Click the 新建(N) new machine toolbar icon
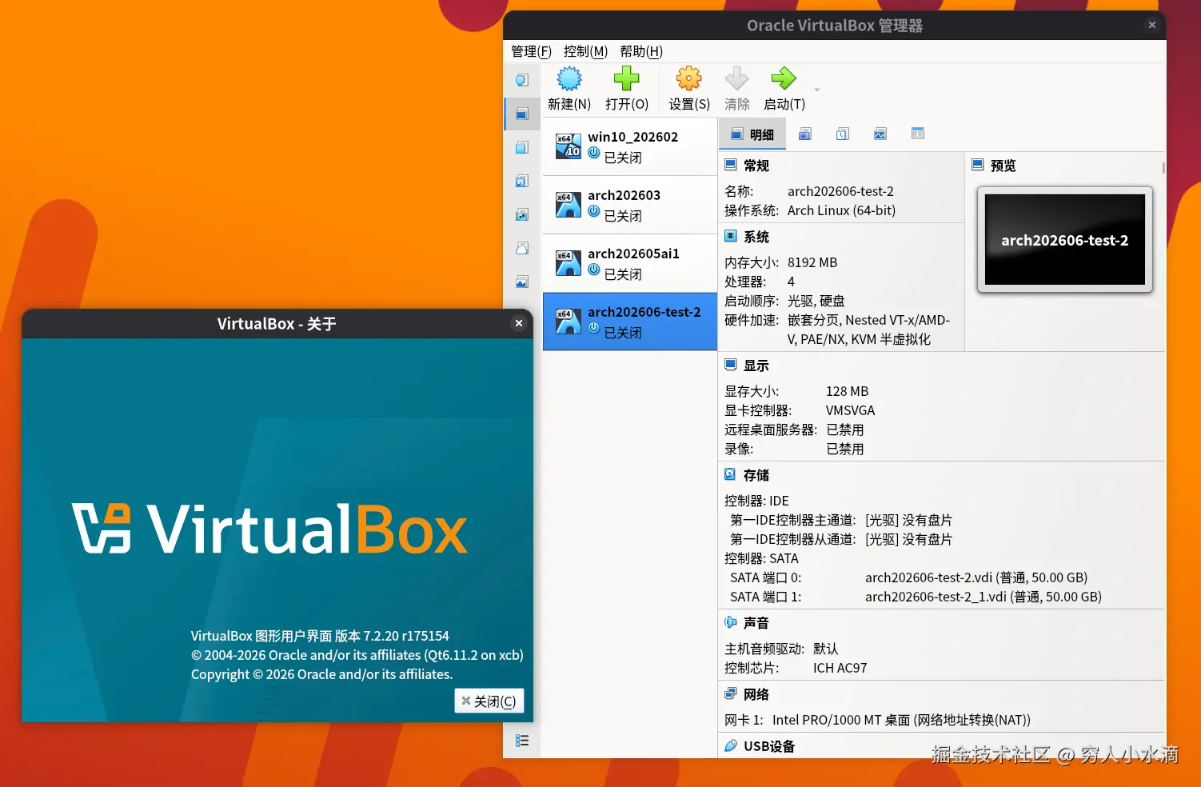This screenshot has width=1201, height=787. click(569, 78)
